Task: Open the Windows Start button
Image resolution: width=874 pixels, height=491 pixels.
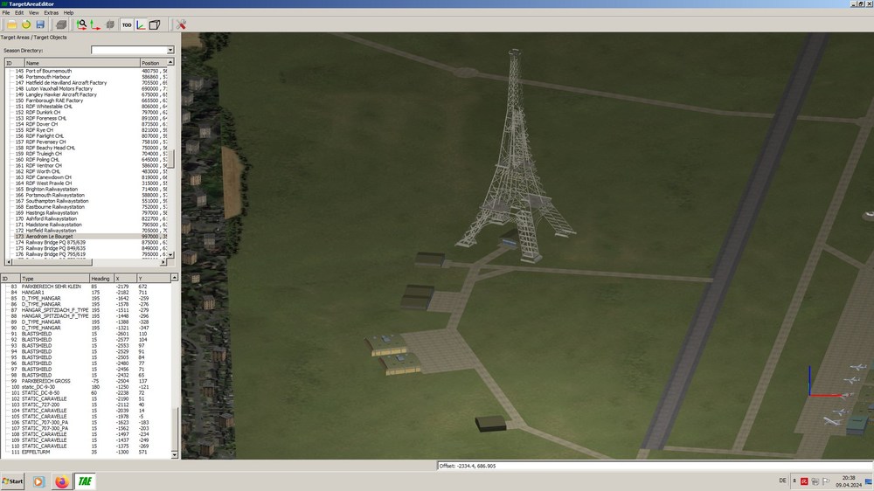Action: tap(13, 481)
